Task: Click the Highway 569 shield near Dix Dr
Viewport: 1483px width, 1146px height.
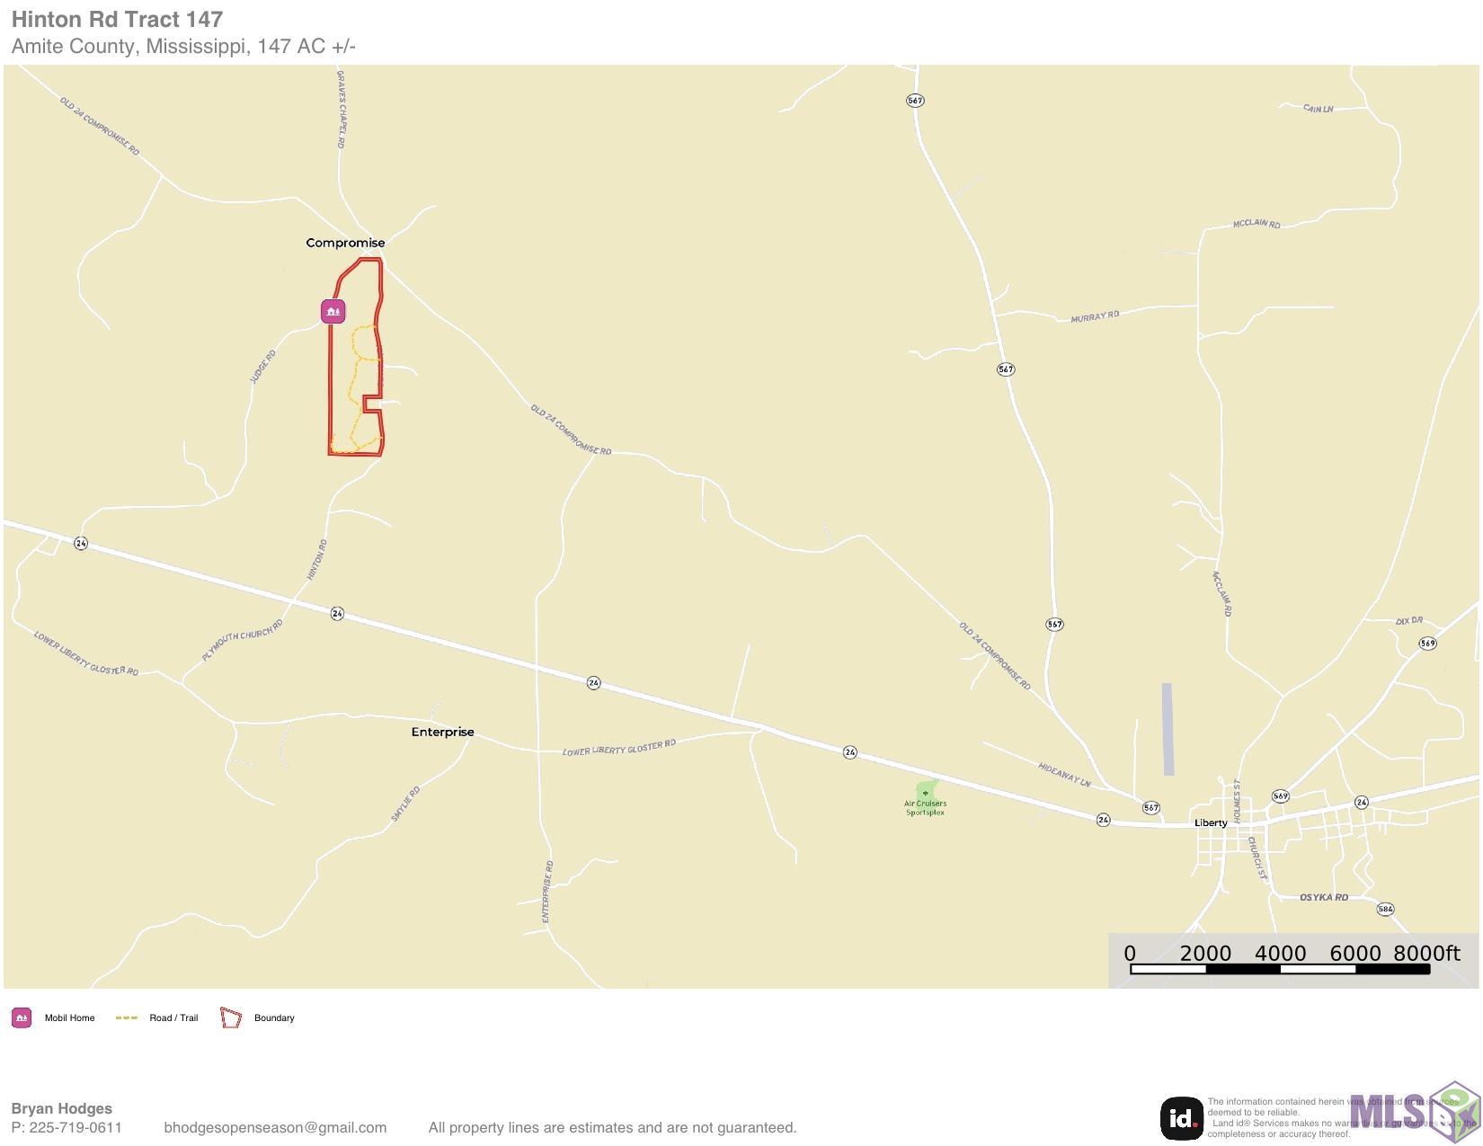Action: 1427,643
